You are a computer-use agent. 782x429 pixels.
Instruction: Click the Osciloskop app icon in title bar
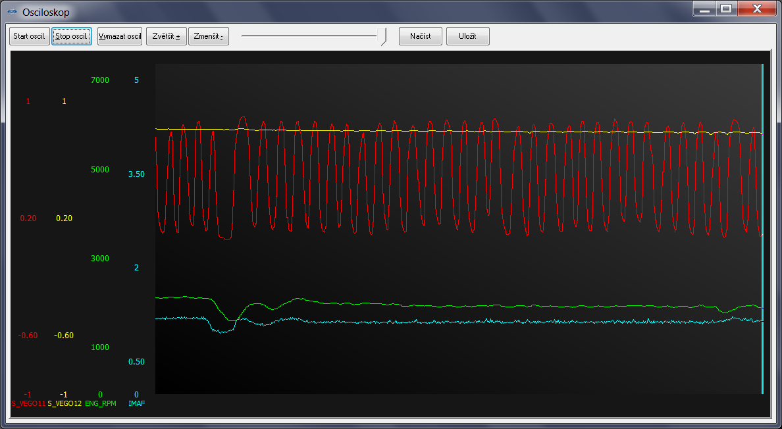pyautogui.click(x=11, y=12)
